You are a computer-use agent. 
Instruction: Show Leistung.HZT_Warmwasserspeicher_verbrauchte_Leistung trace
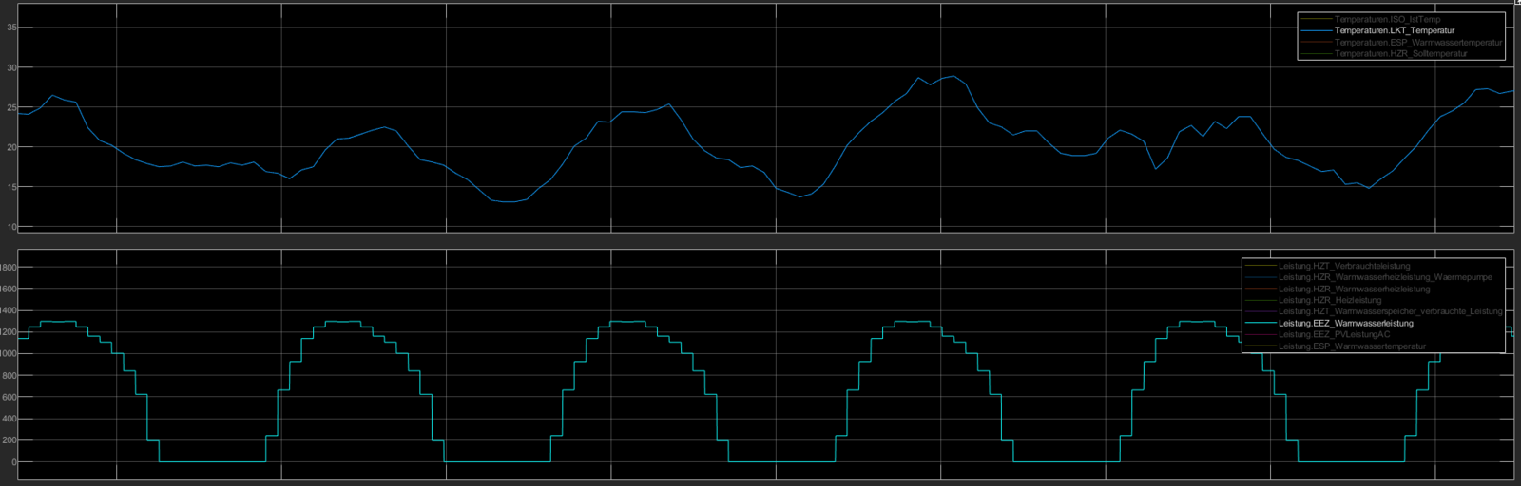click(1390, 311)
